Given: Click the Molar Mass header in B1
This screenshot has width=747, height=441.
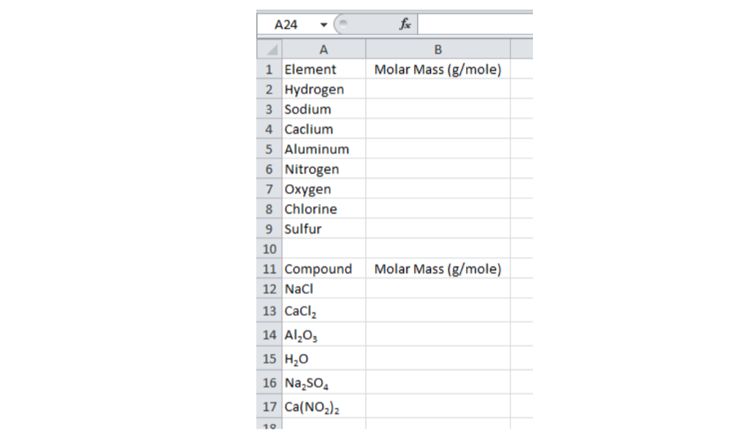Looking at the screenshot, I should pyautogui.click(x=438, y=69).
